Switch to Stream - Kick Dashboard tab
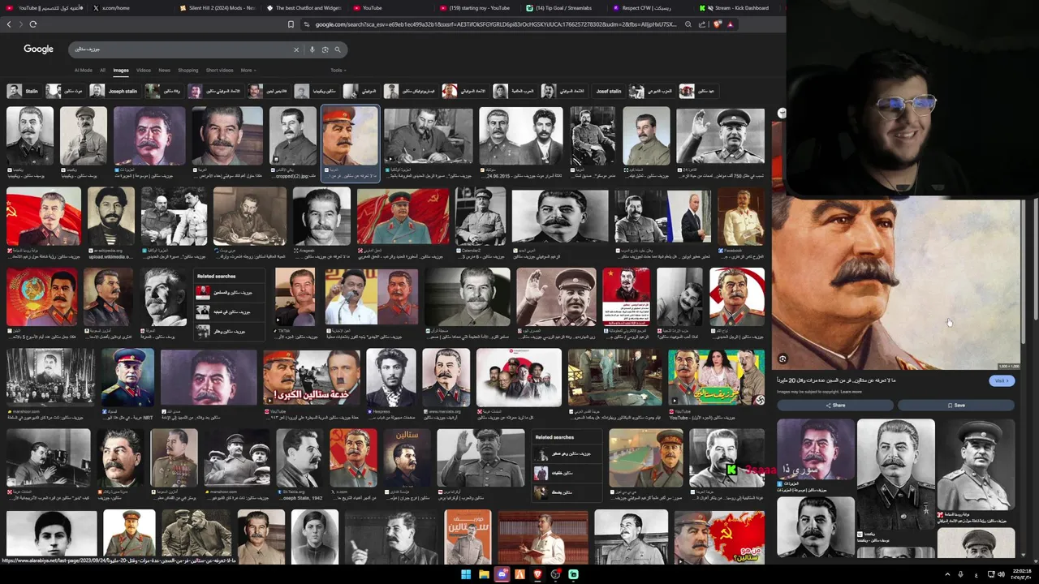1039x584 pixels. click(739, 7)
